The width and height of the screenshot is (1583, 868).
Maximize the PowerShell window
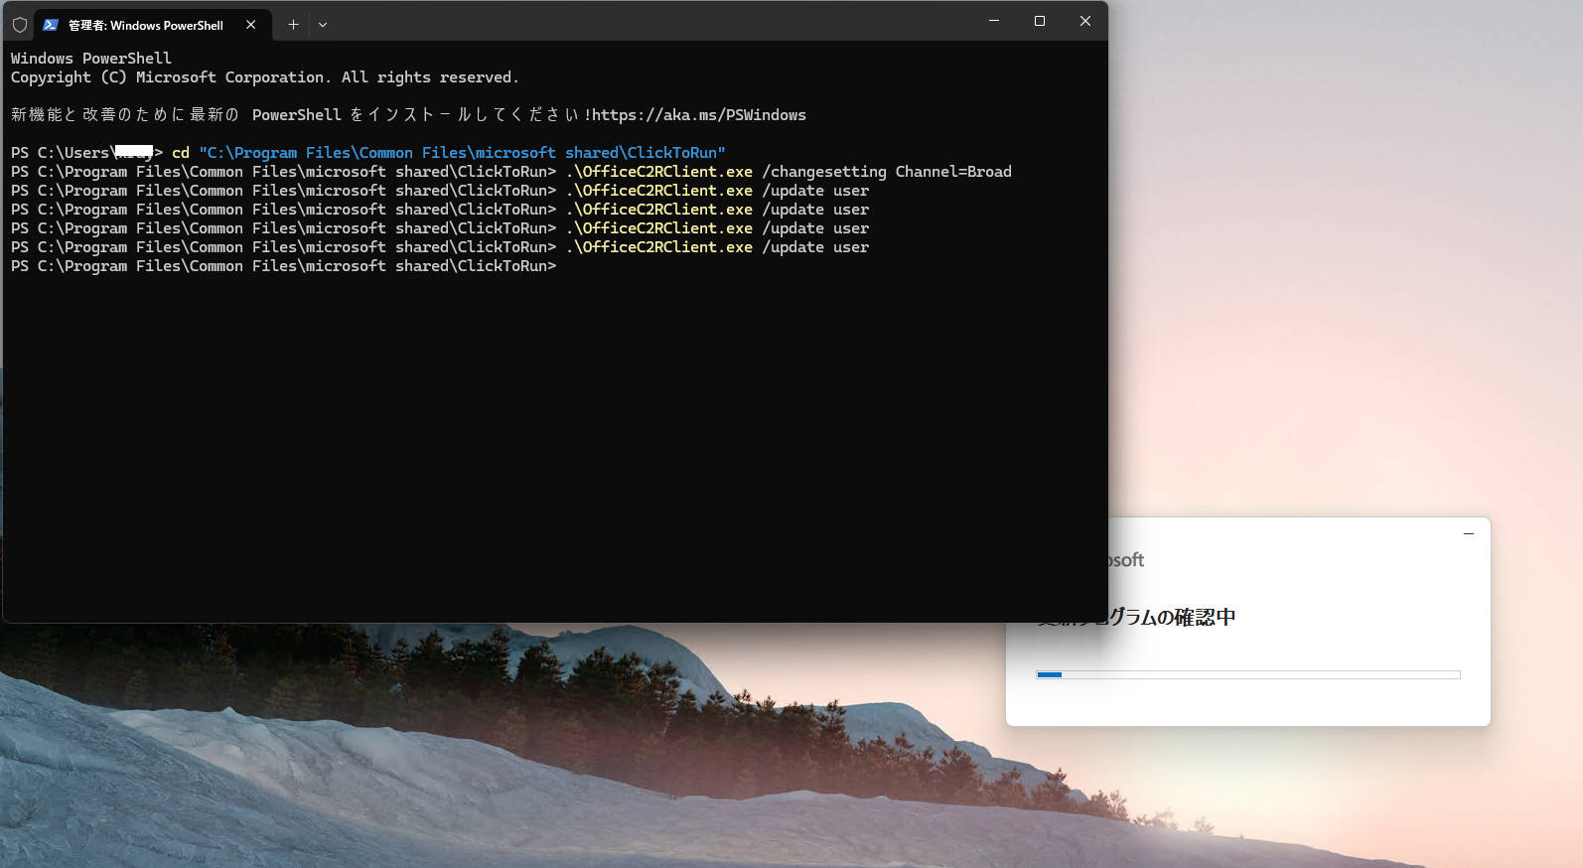(x=1040, y=21)
